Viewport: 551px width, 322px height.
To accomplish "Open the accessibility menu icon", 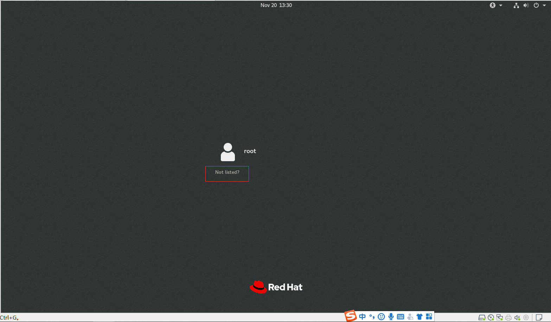I will tap(493, 5).
